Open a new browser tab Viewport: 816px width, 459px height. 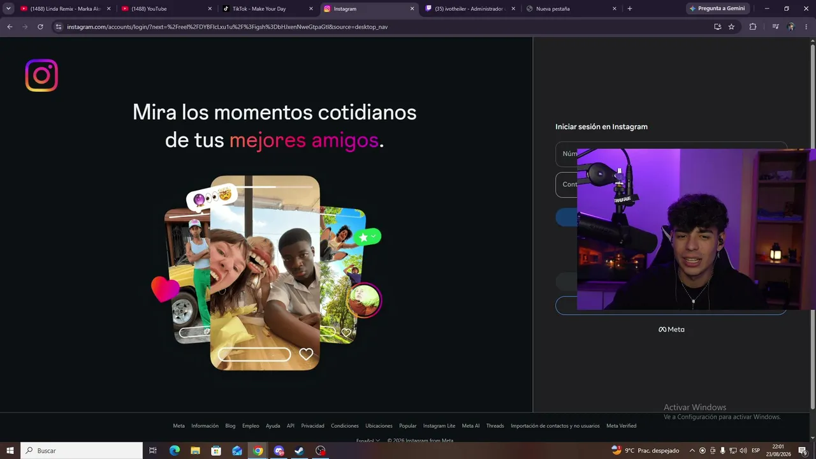(x=630, y=9)
